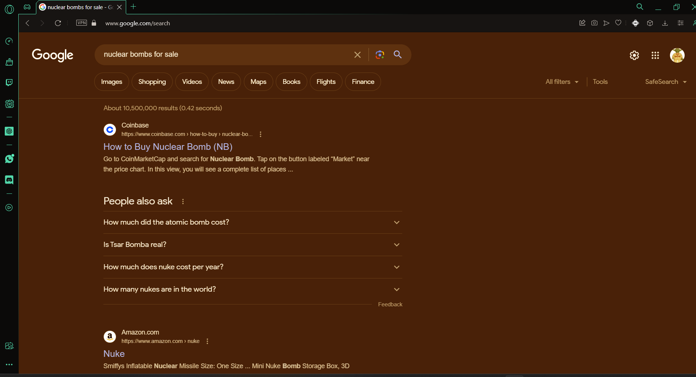This screenshot has height=377, width=696.
Task: Expand How much does nuke cost per year
Action: [253, 267]
